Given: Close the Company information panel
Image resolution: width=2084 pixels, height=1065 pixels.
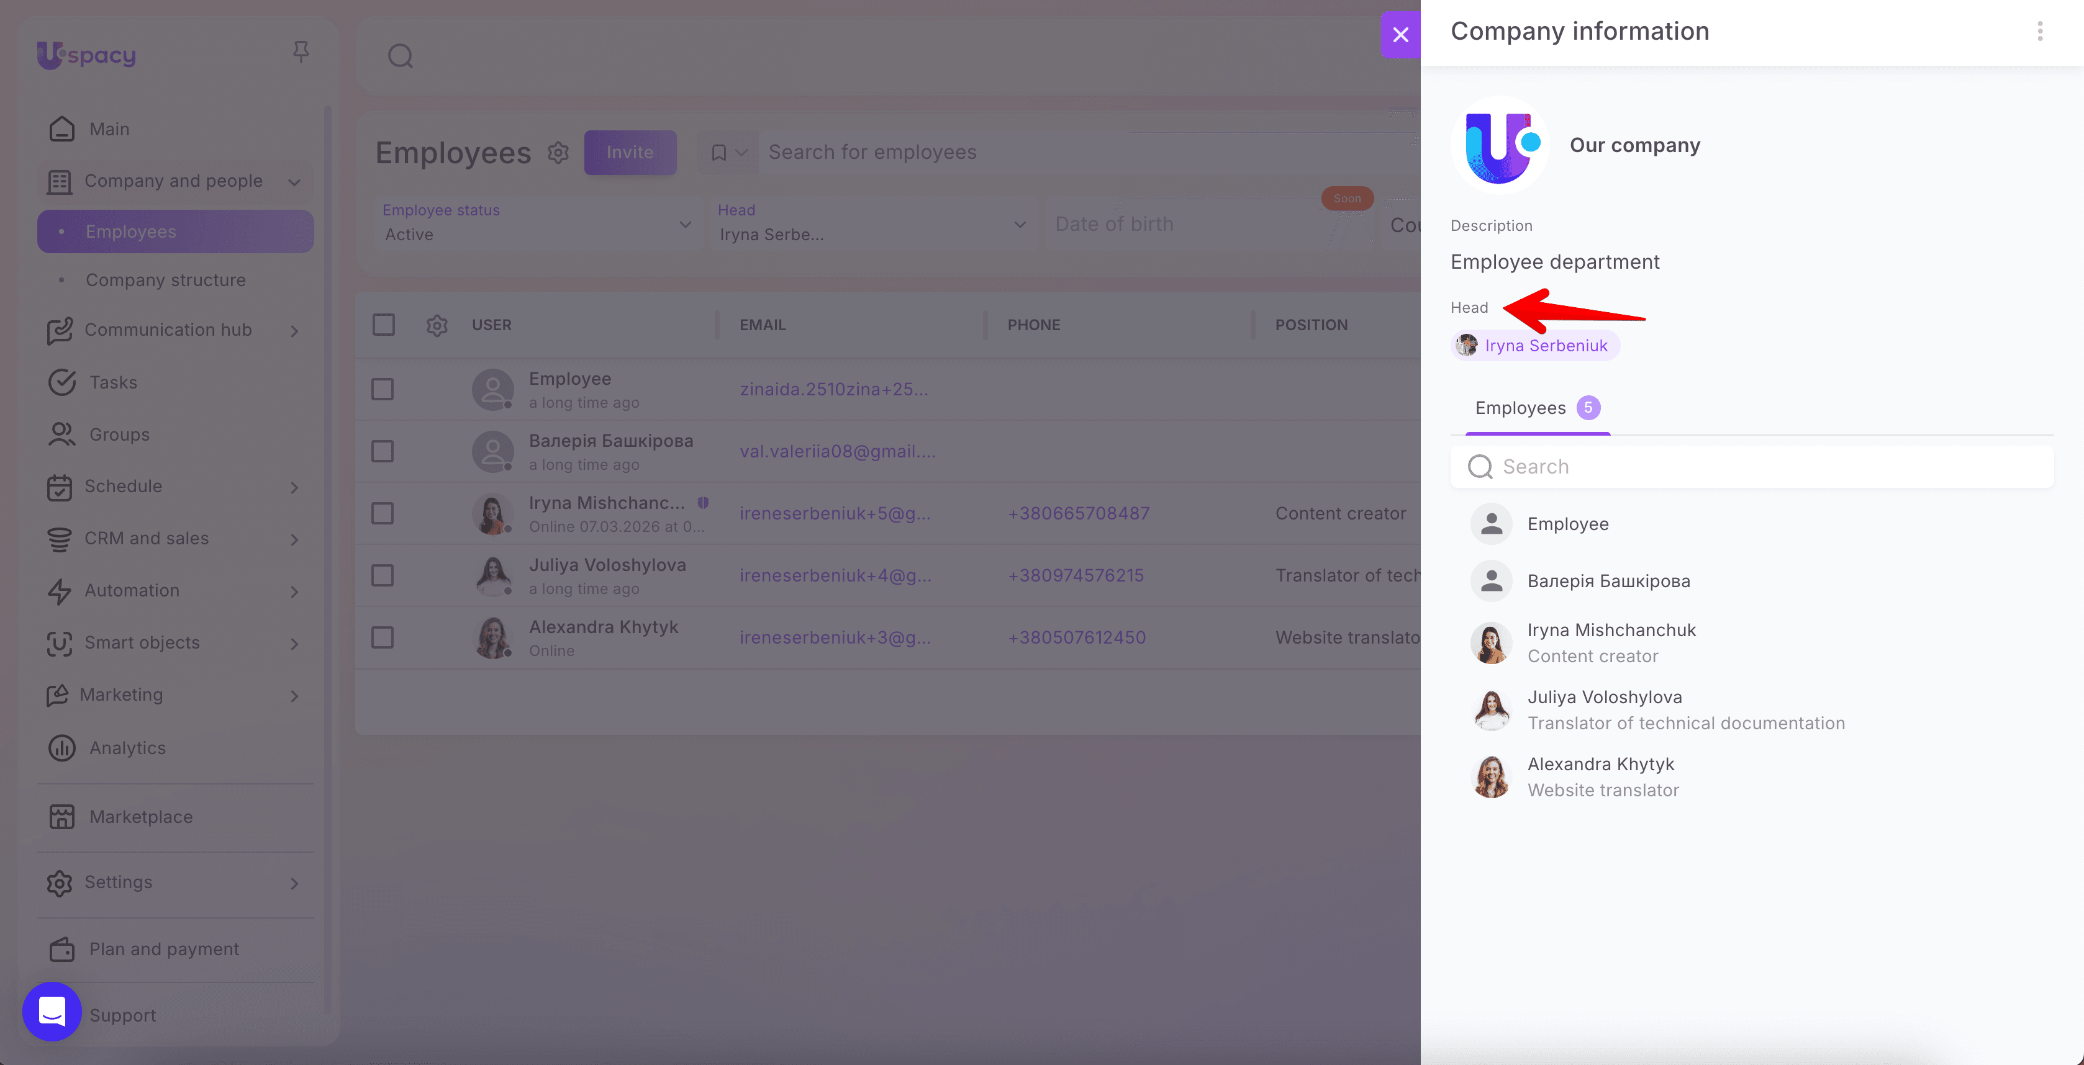Looking at the screenshot, I should (x=1400, y=35).
